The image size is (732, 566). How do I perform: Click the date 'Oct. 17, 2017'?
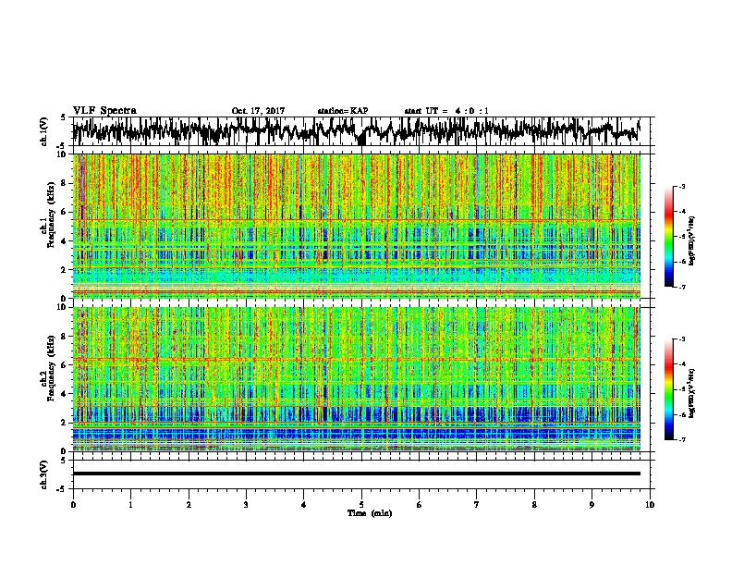coord(258,111)
